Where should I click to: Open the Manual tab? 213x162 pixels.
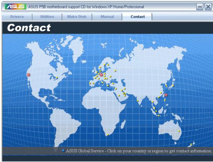pos(107,17)
